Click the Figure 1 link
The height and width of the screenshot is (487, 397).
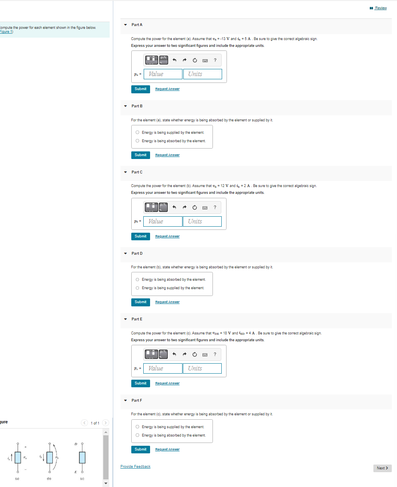coord(6,31)
